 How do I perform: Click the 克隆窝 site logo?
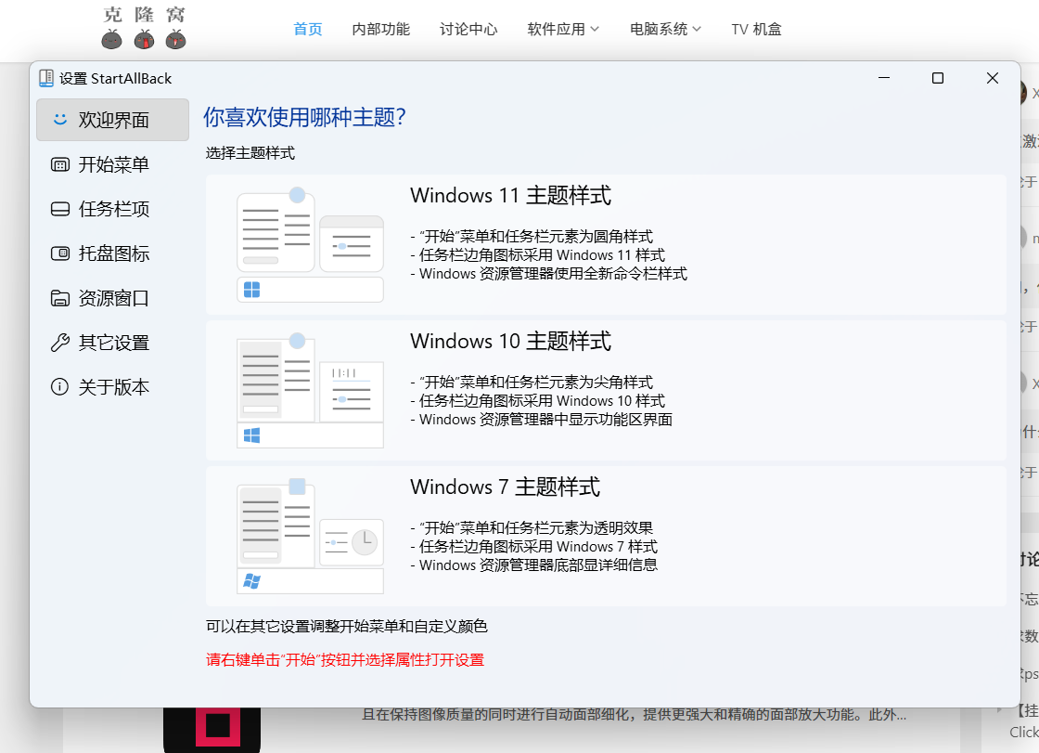coord(144,28)
